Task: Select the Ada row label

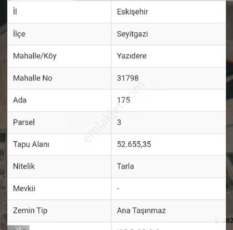Action: [20, 100]
